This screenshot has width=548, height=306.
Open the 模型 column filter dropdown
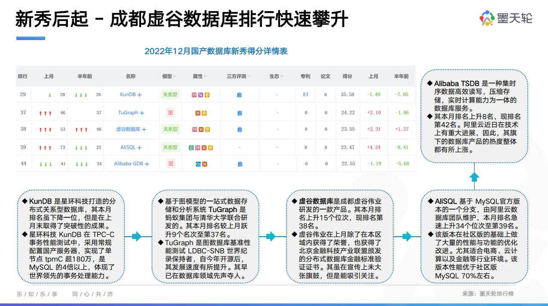[175, 77]
